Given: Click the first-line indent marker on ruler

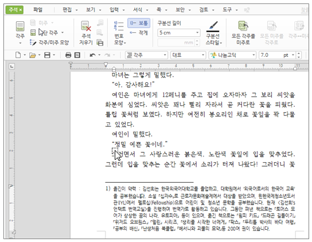Looking at the screenshot, I should tap(106, 64).
